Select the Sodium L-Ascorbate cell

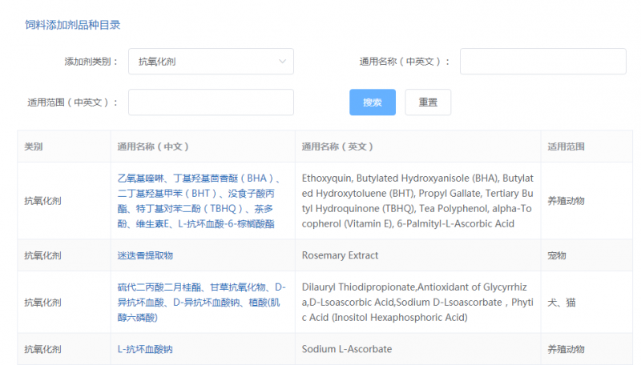click(x=346, y=349)
